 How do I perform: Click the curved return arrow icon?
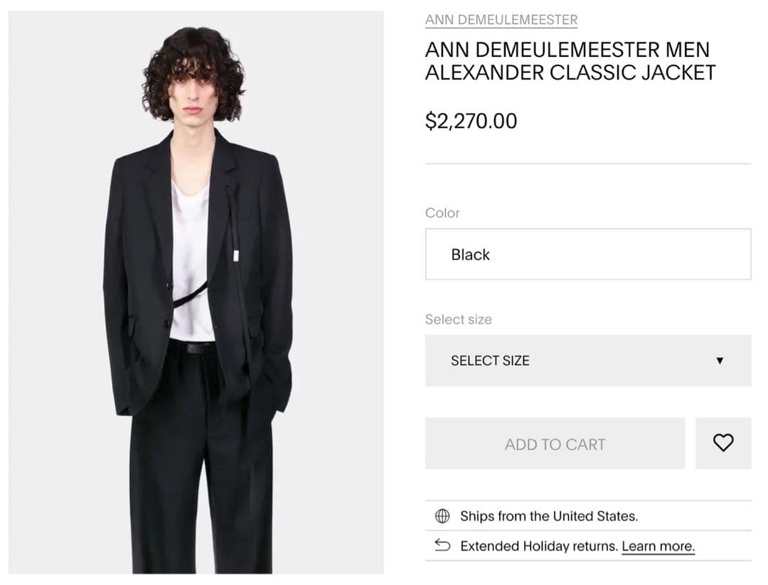click(x=442, y=546)
